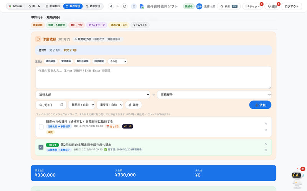307x191 pixels.
Task: Select the 案件管理 menu tab
Action: tap(73, 6)
